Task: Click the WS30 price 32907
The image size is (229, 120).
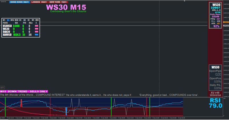Action: click(216, 8)
